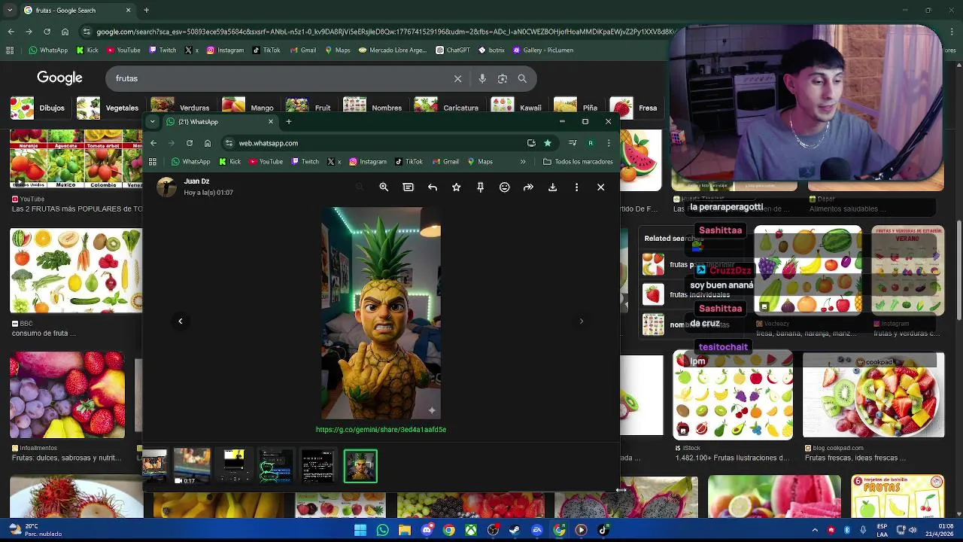Submit search with magnifier icon
Viewport: 963px width, 542px height.
[x=522, y=78]
